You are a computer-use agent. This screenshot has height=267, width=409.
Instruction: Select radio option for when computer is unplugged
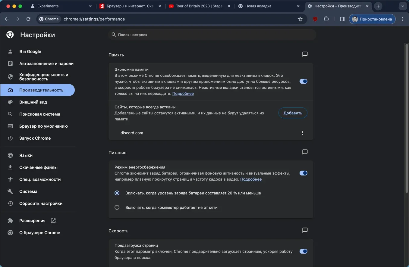(117, 207)
